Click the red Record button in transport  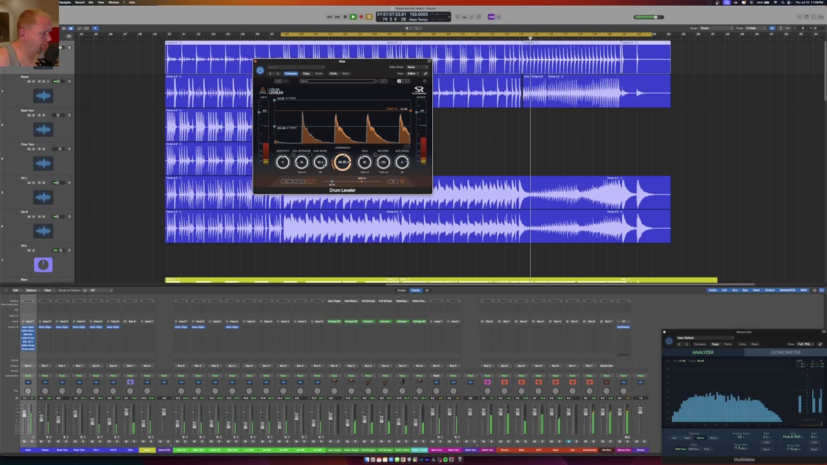(x=361, y=17)
